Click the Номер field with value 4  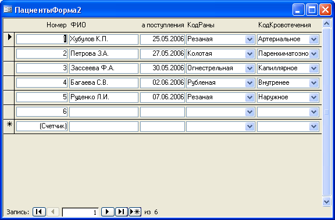coord(42,83)
